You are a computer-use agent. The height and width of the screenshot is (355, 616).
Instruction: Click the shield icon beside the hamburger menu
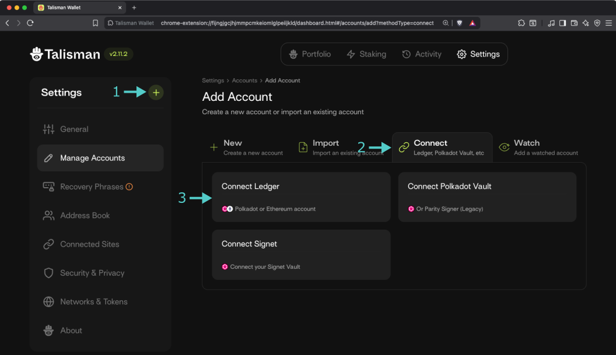pyautogui.click(x=597, y=23)
